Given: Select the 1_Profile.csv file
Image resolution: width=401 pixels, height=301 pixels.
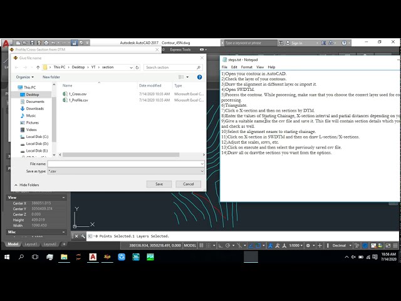Looking at the screenshot, I should 78,100.
